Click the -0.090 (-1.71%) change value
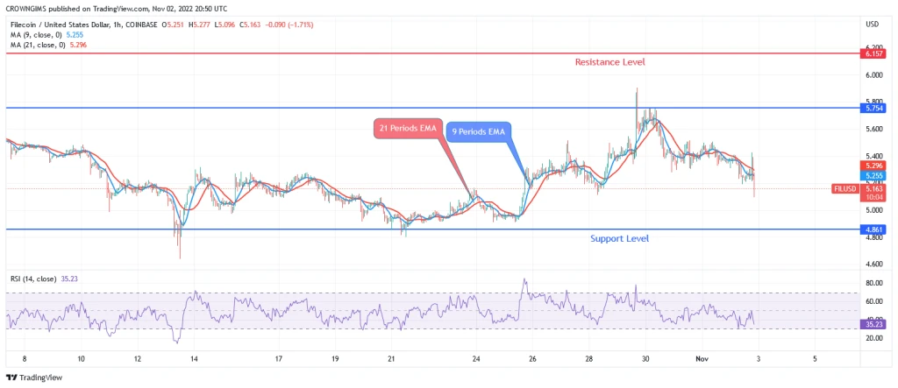 (289, 25)
